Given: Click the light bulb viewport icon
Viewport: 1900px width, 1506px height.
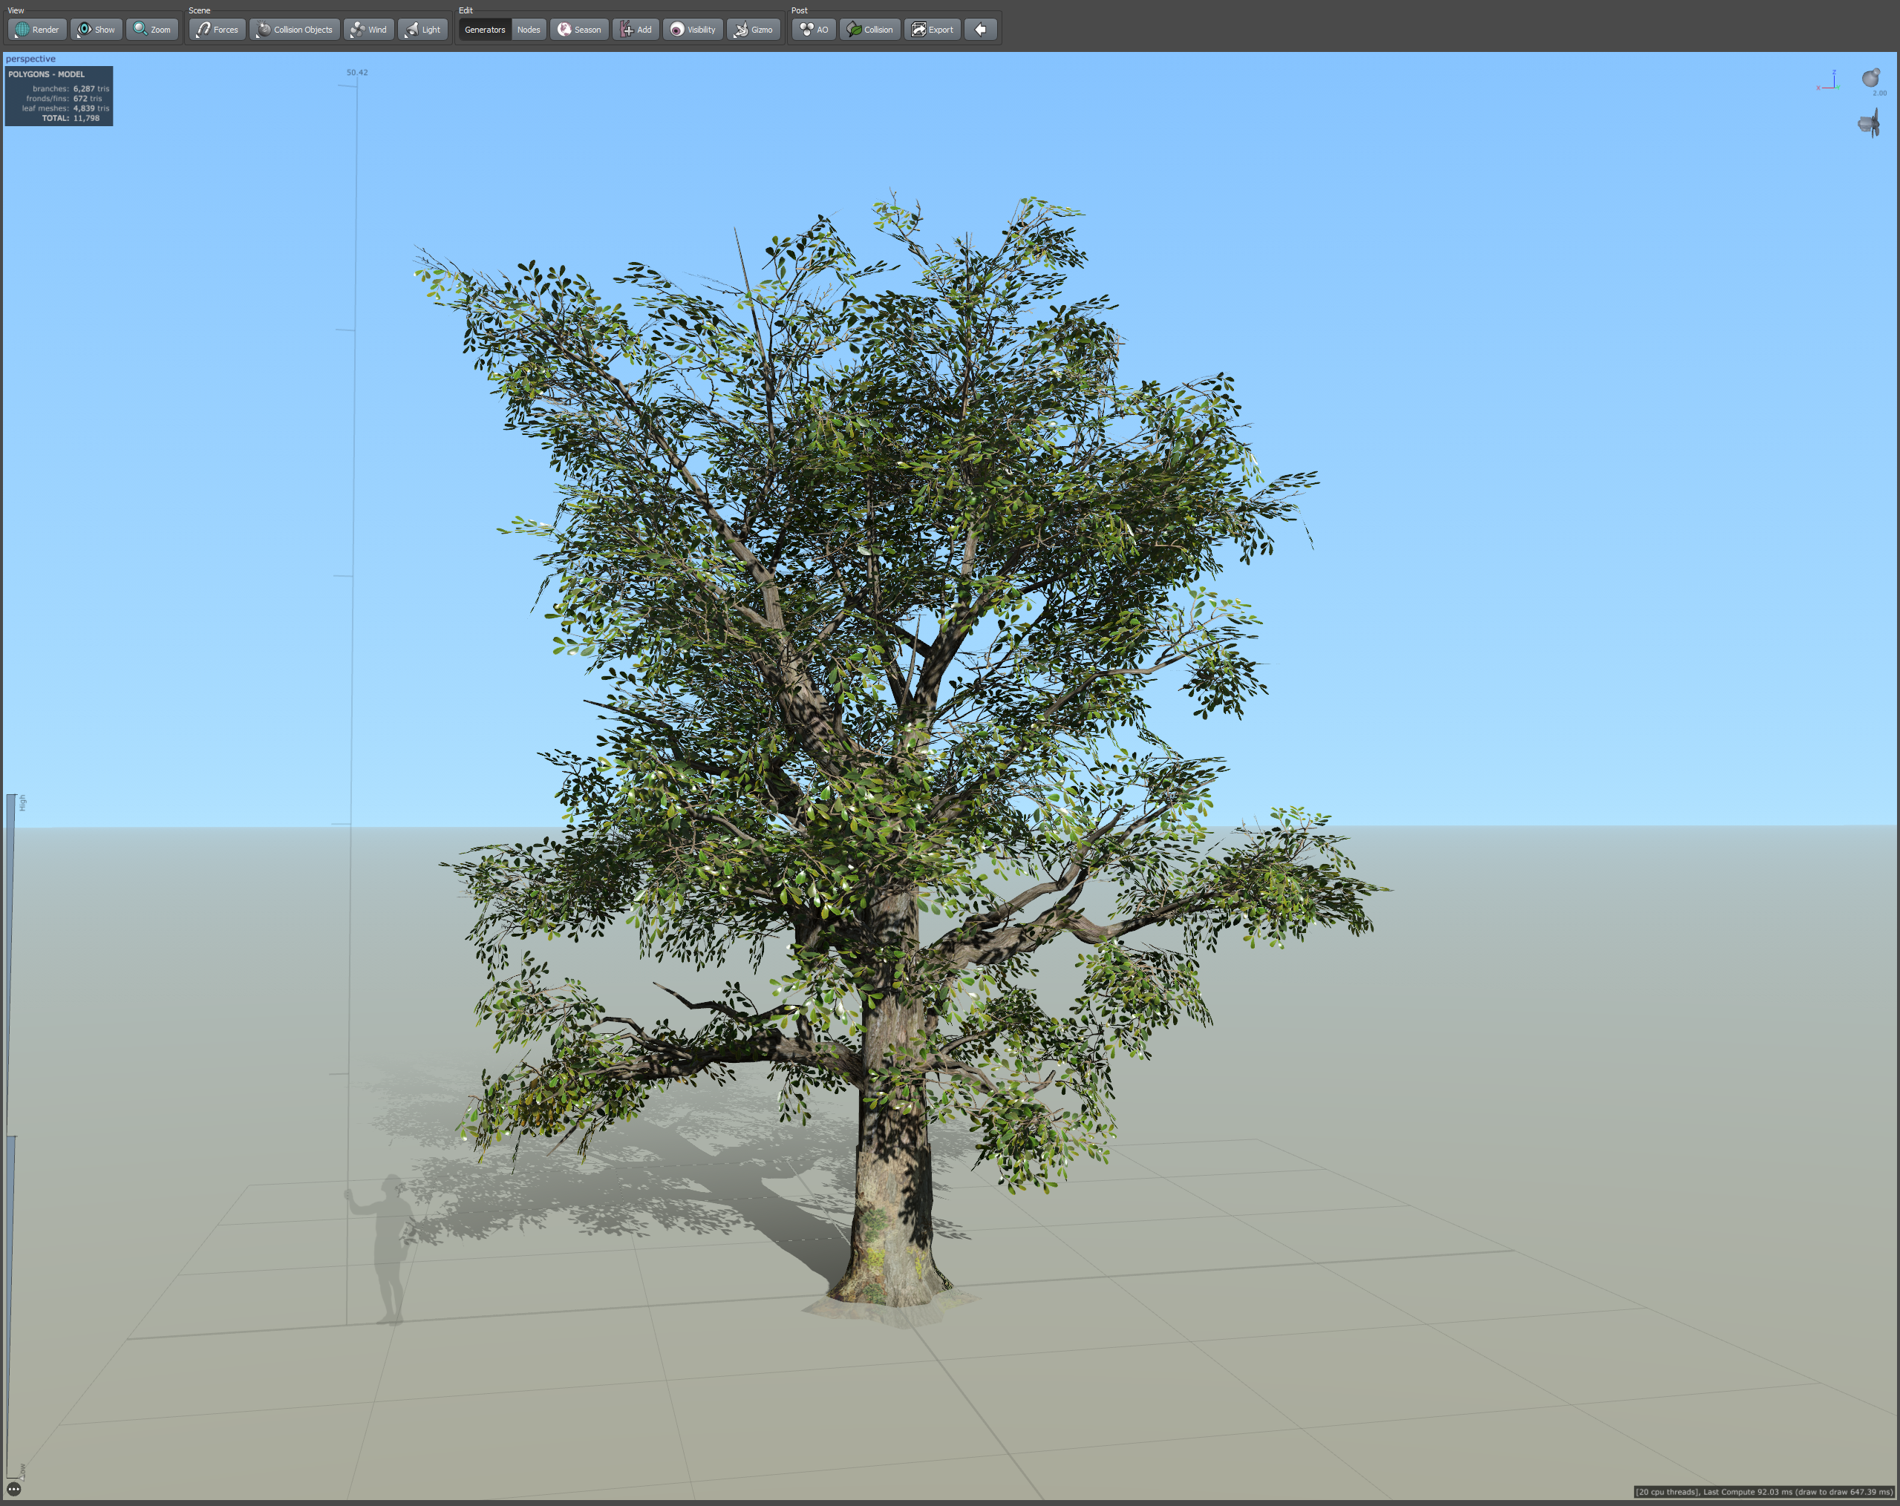Looking at the screenshot, I should 1870,79.
